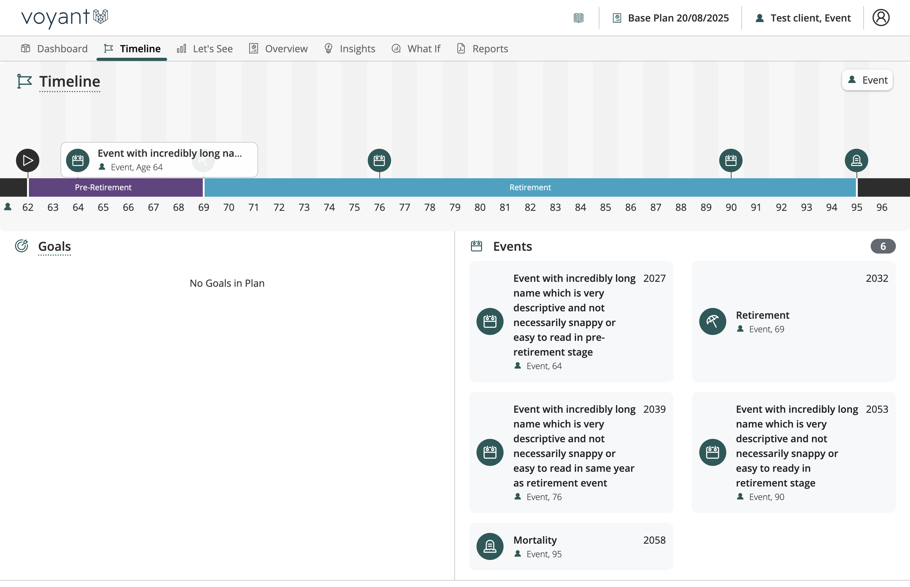Click the Timeline heading link
The height and width of the screenshot is (587, 910).
pos(69,81)
